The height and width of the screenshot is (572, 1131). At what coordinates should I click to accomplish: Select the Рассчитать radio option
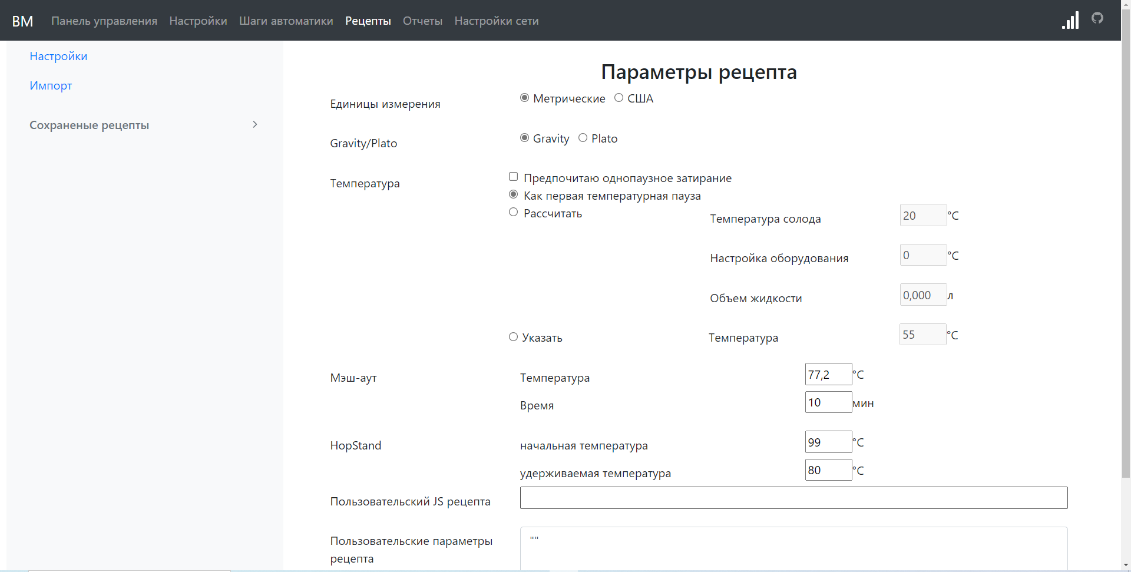pyautogui.click(x=513, y=212)
